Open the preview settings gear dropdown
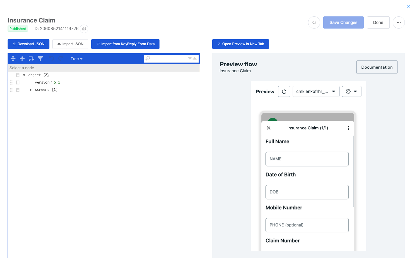The width and height of the screenshot is (413, 260). (351, 91)
